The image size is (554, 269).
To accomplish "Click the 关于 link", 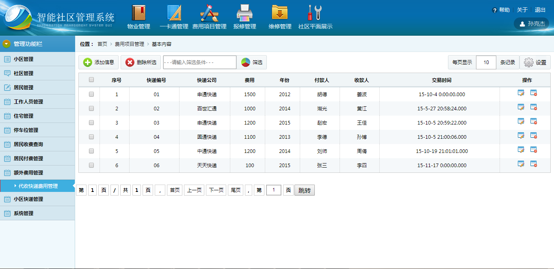I will click(522, 10).
